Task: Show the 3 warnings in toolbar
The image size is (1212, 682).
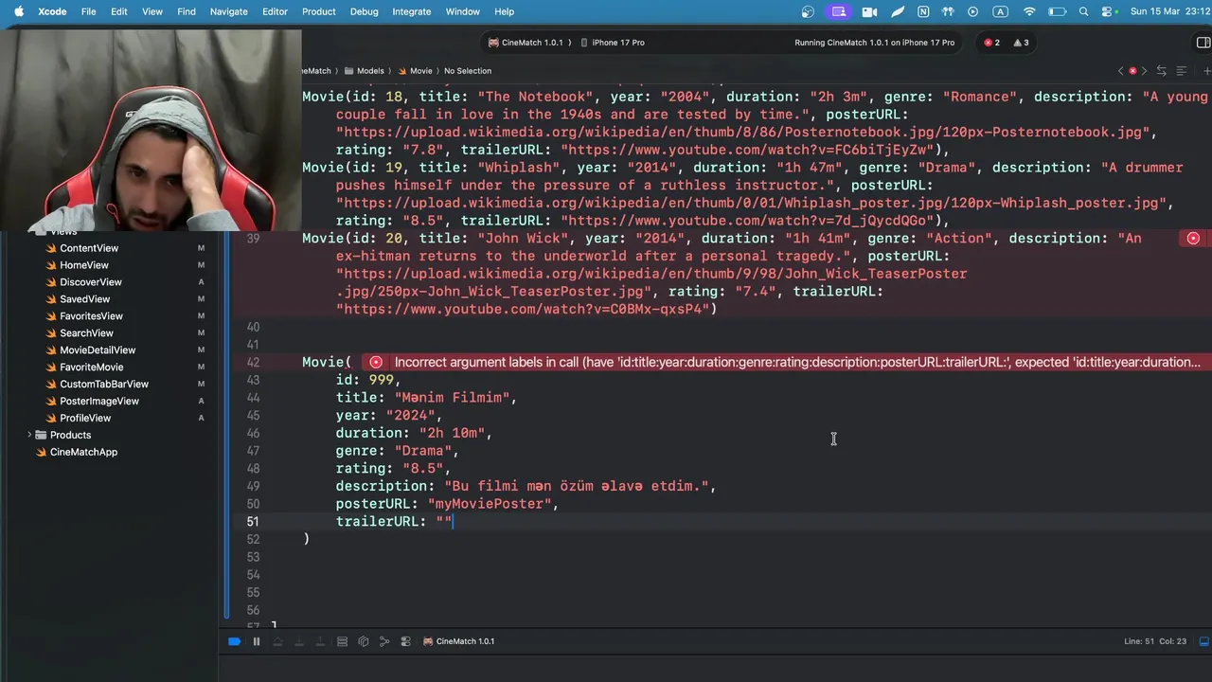Action: [x=1021, y=43]
